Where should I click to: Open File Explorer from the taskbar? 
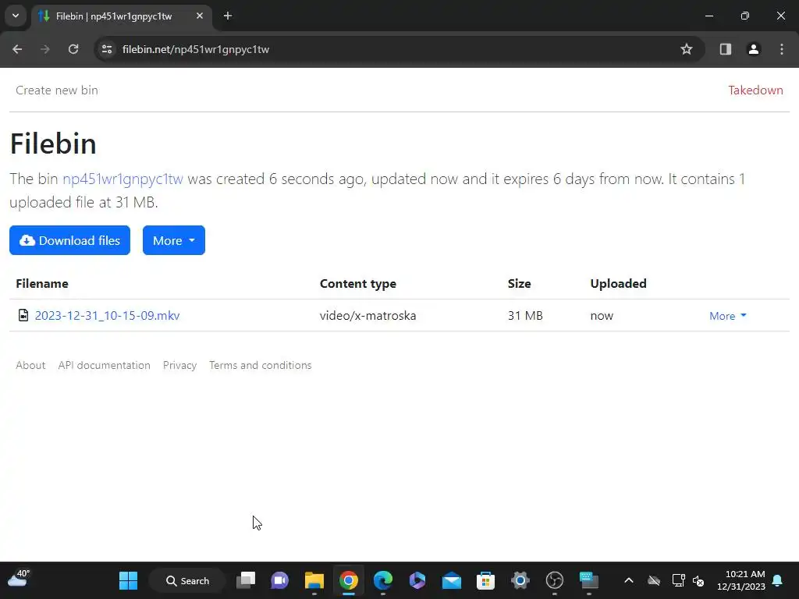[314, 580]
